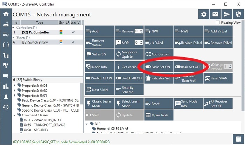Click the Add Custom button

click(159, 54)
